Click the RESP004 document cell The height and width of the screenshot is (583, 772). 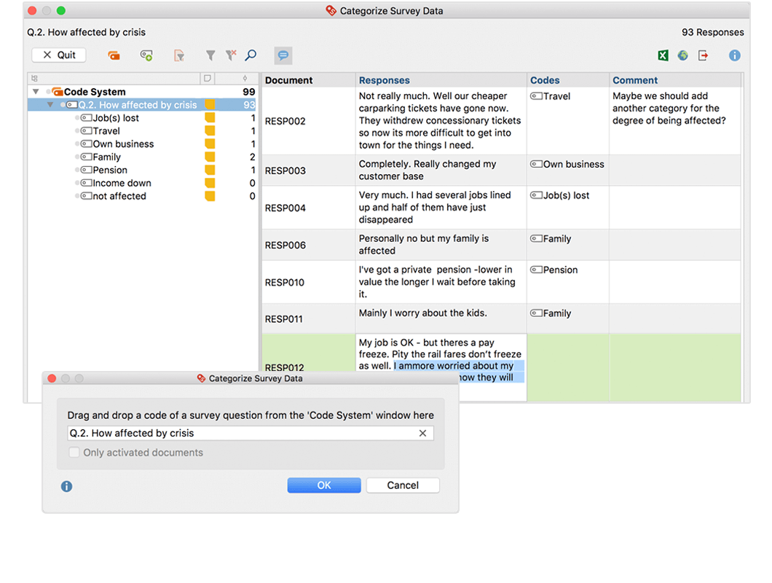click(308, 208)
